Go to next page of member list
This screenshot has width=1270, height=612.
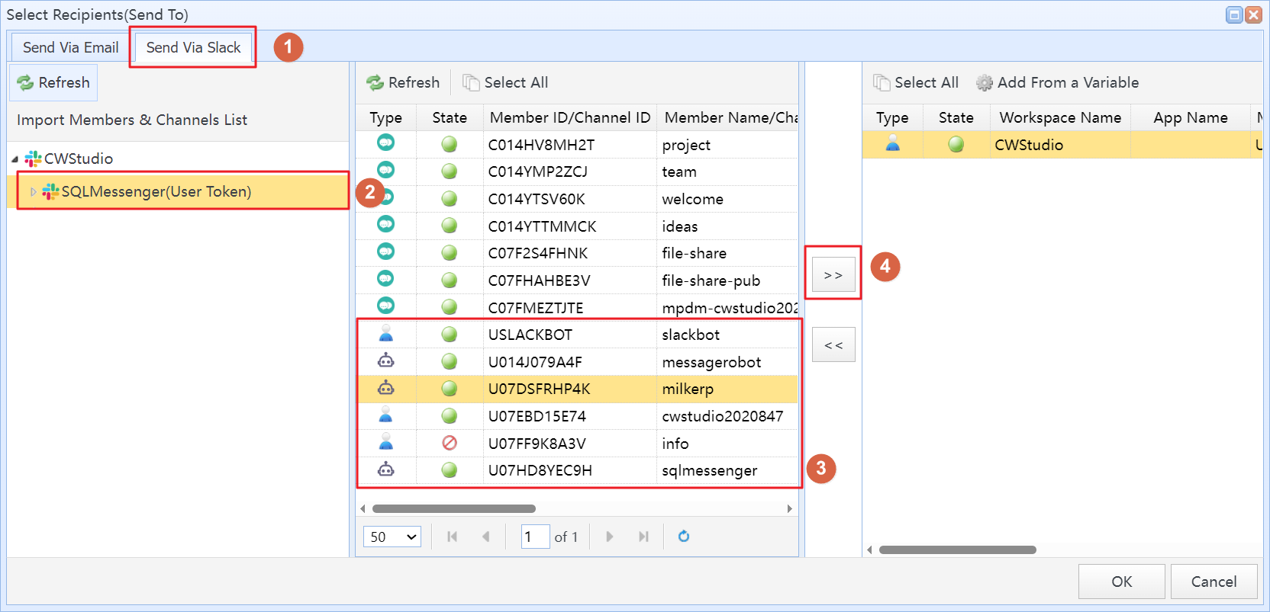(609, 537)
